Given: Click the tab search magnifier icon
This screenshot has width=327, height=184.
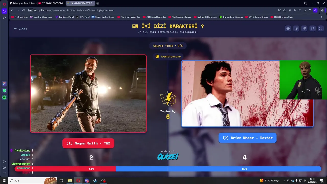Looking at the screenshot, I should 305,3.
